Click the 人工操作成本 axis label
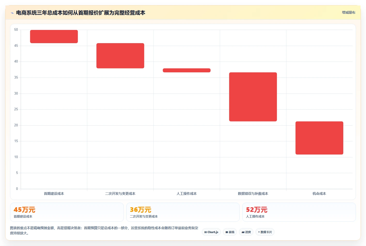The height and width of the screenshot is (246, 366). pos(187,194)
